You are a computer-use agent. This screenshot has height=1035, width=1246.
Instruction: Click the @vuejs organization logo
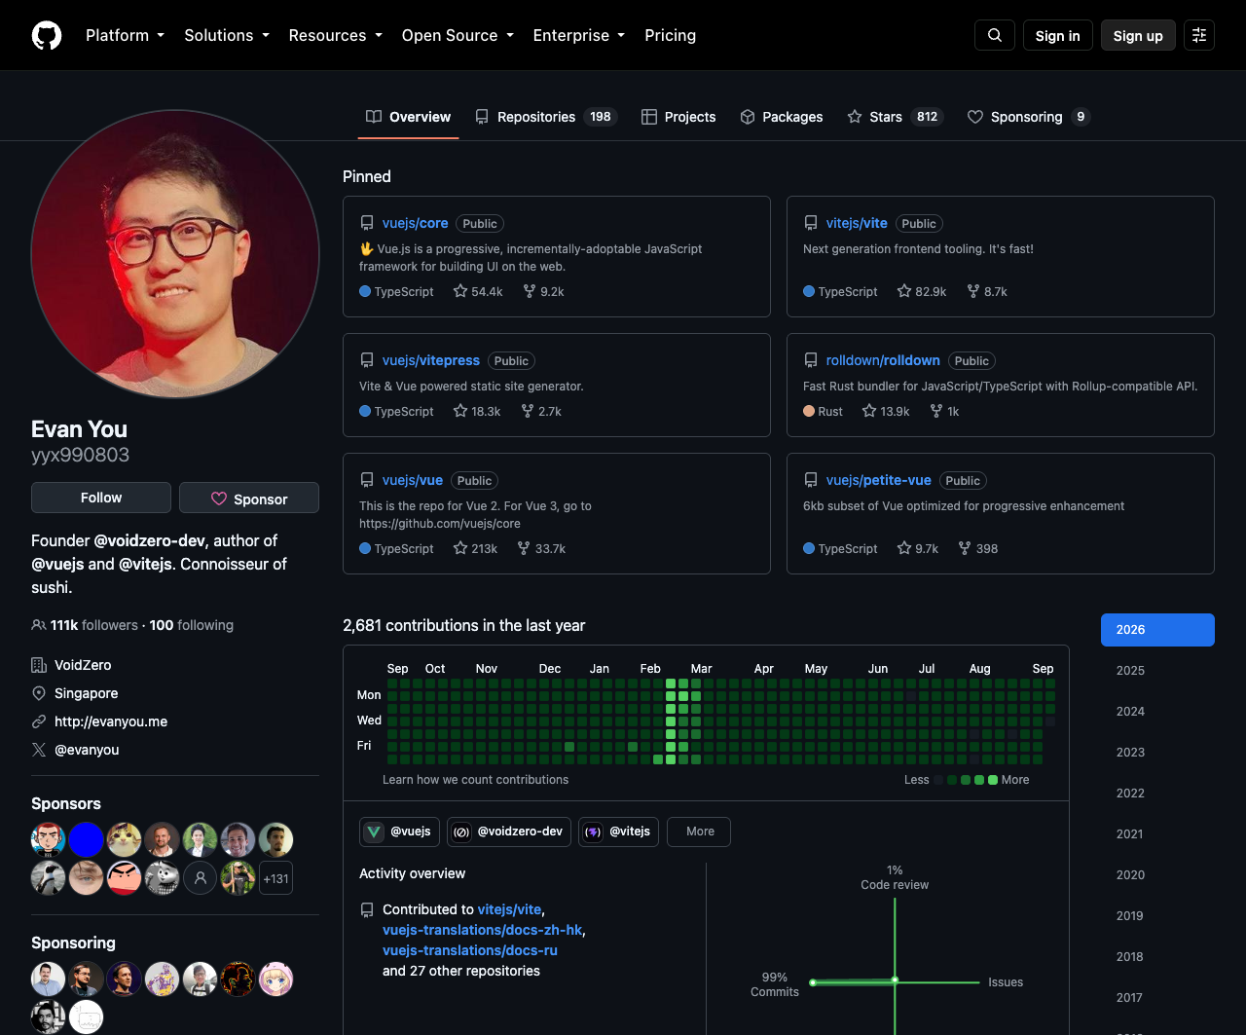point(374,832)
